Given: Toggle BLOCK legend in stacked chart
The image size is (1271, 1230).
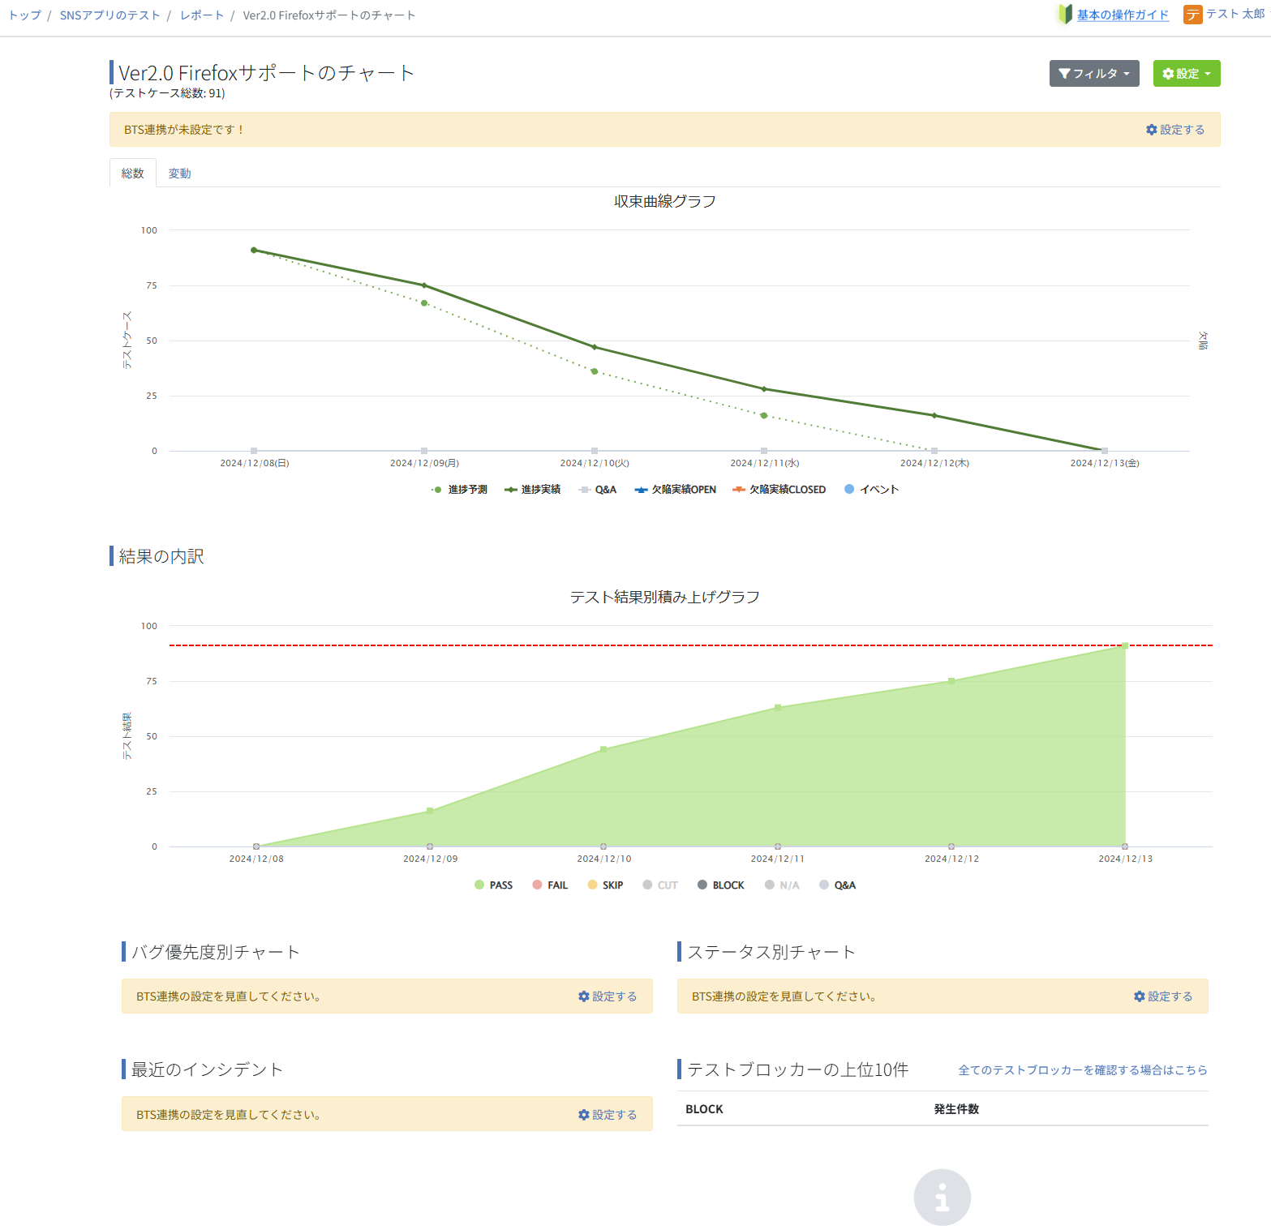Looking at the screenshot, I should point(720,885).
